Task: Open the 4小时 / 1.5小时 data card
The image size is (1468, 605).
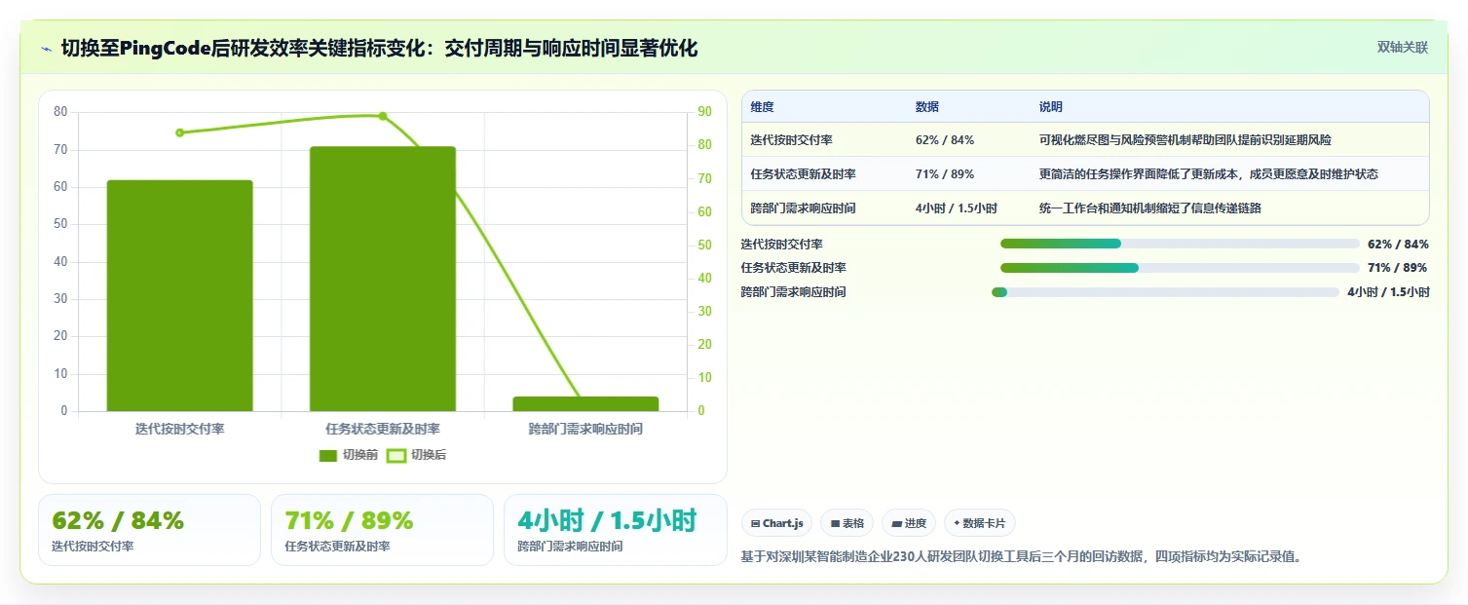Action: (616, 530)
